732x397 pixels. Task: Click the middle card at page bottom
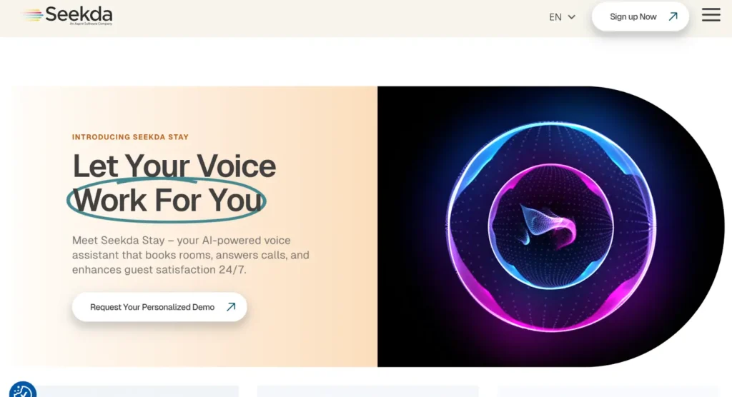pos(367,391)
